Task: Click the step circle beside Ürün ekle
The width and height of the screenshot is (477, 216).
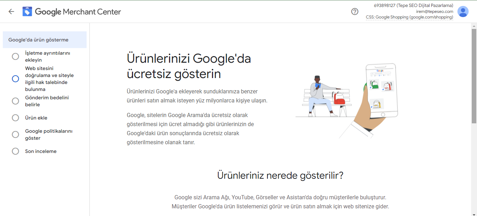Action: pos(15,118)
